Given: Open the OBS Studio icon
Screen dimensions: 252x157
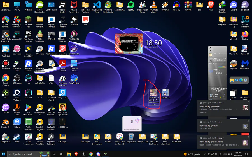Looking at the screenshot, I should point(17,79).
